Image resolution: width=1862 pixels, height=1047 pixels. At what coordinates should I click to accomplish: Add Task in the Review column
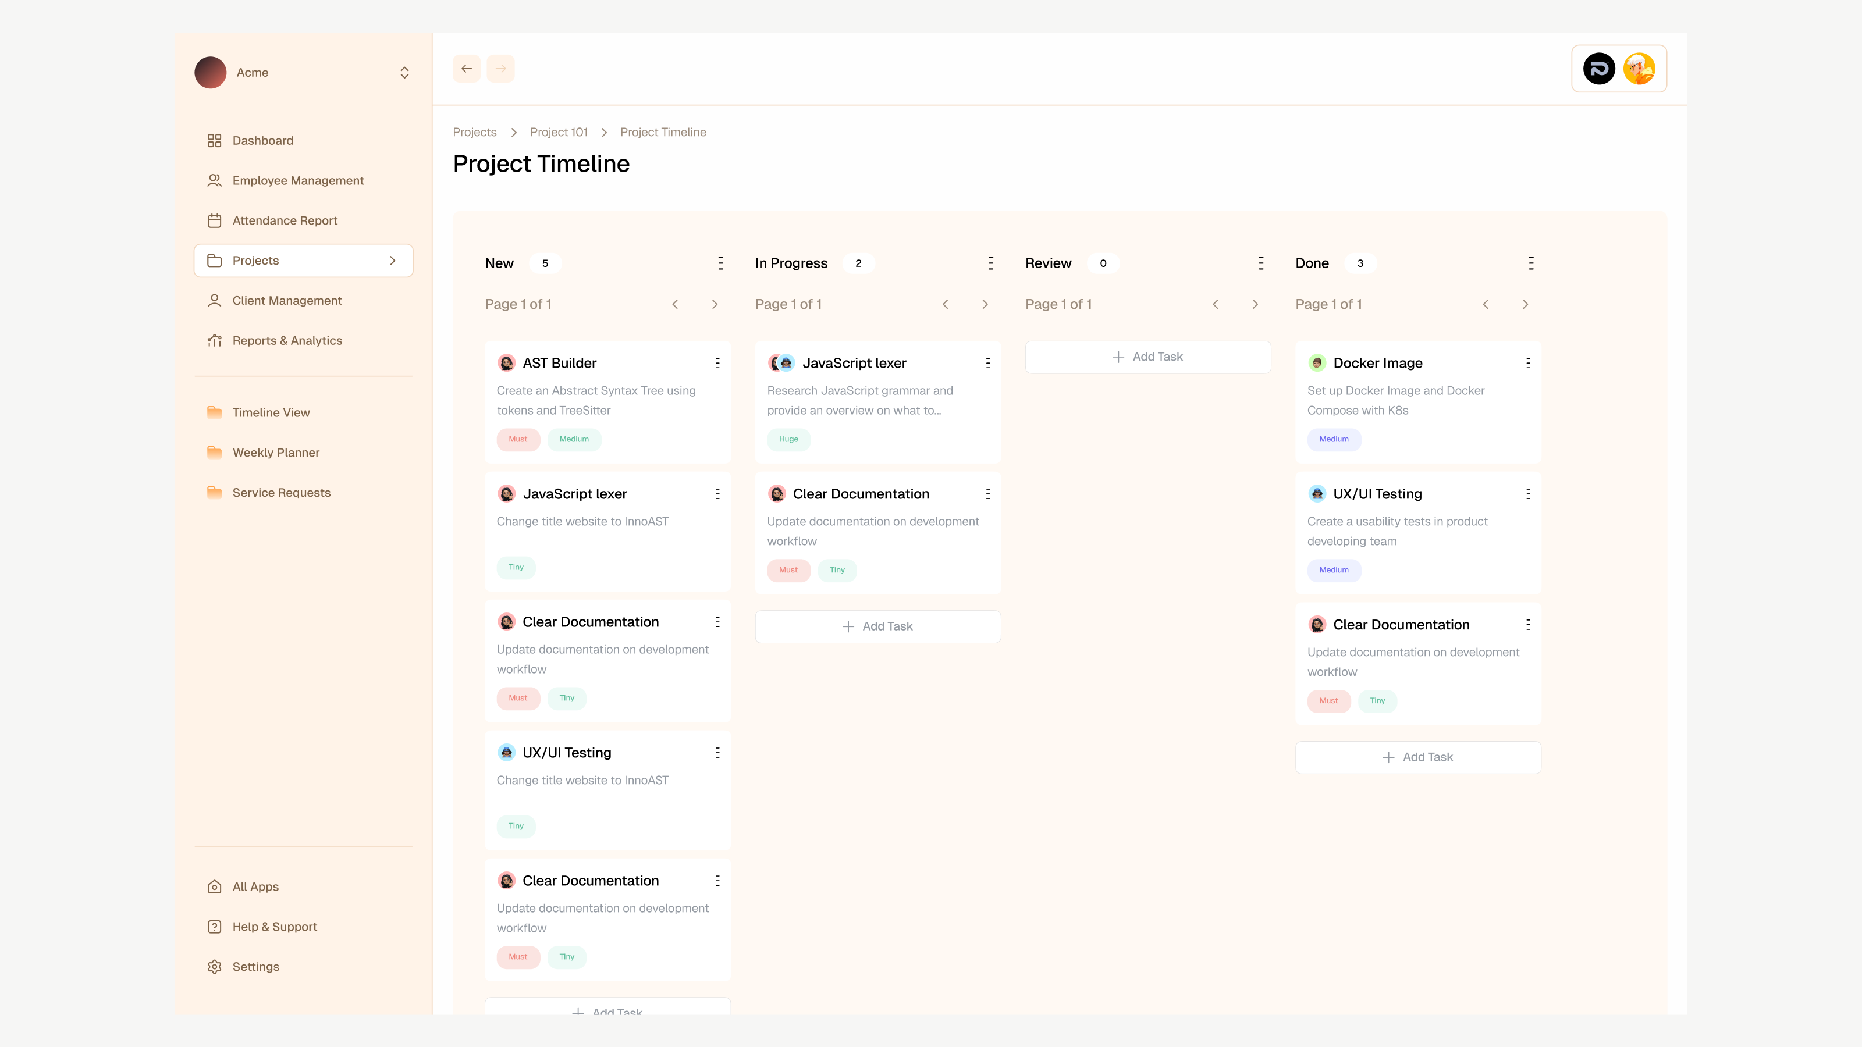pos(1147,357)
